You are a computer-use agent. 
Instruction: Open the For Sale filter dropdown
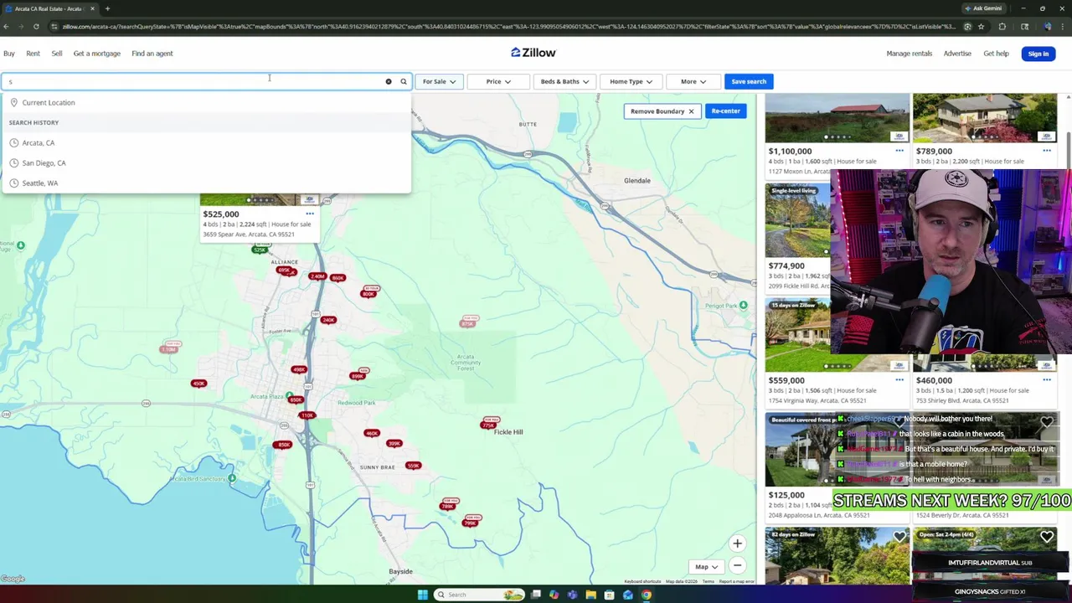pyautogui.click(x=439, y=81)
